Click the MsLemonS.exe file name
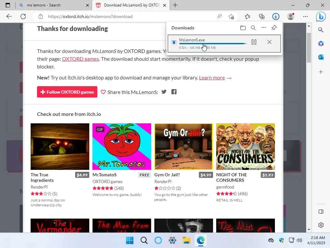 click(x=192, y=40)
